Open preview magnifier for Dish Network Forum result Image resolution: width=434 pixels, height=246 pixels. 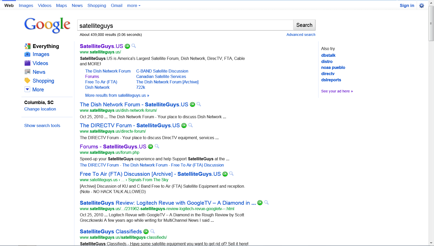pyautogui.click(x=199, y=104)
